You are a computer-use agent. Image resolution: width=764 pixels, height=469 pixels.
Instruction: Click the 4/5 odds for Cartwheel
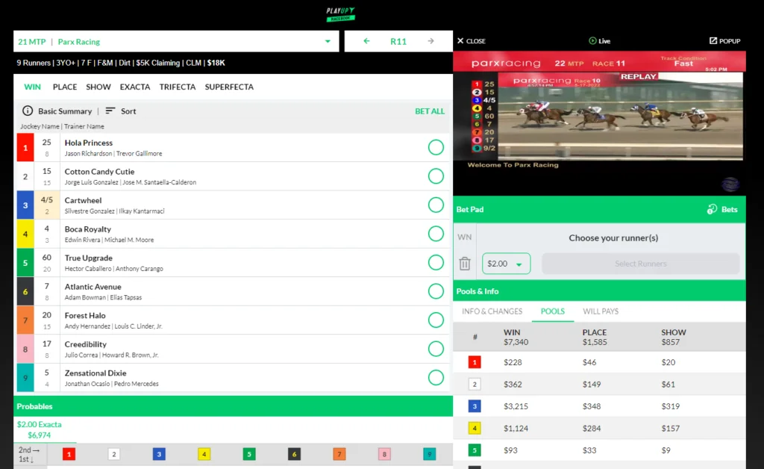click(x=47, y=200)
